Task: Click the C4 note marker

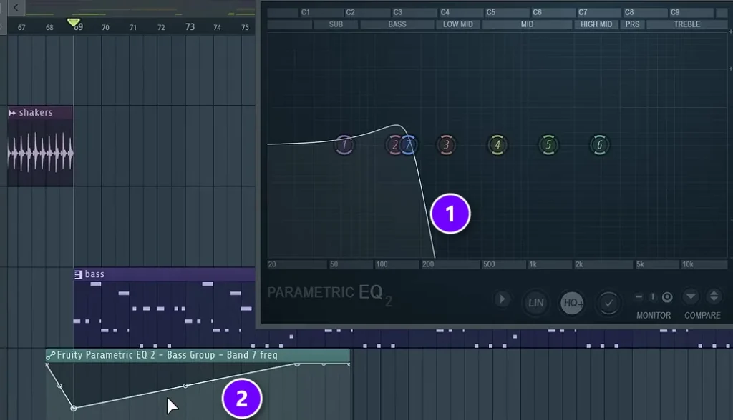Action: [x=445, y=12]
